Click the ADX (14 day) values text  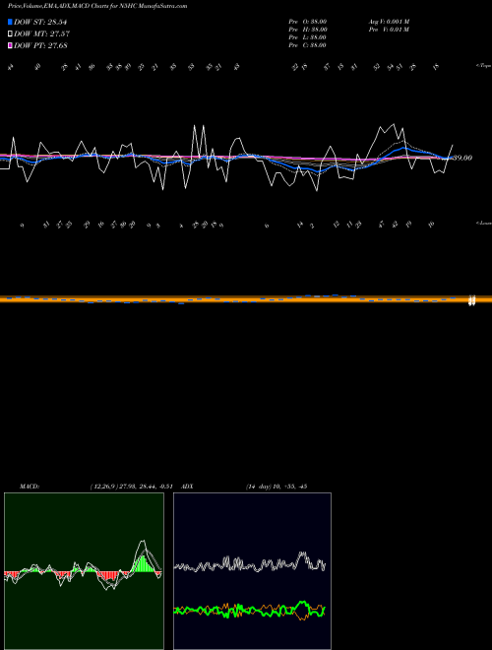[x=277, y=487]
